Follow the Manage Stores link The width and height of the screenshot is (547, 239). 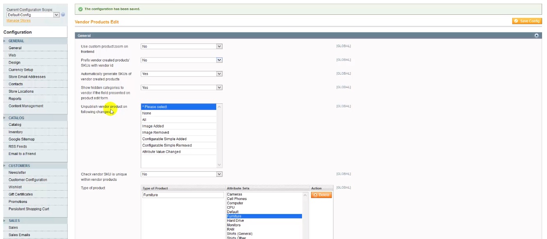pyautogui.click(x=18, y=20)
